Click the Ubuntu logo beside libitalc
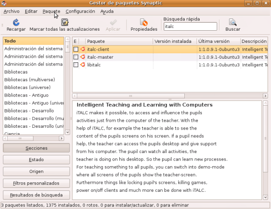 coord(82,65)
